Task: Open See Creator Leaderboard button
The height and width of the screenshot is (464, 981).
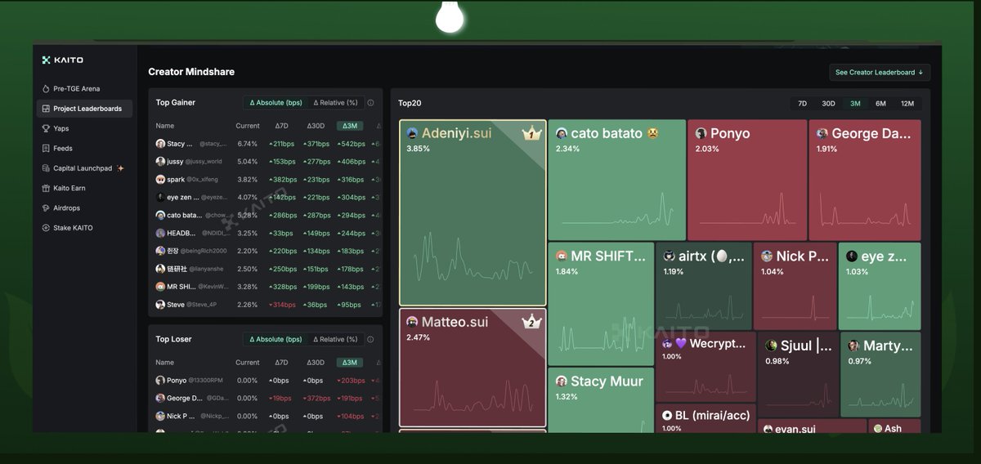Action: [879, 72]
